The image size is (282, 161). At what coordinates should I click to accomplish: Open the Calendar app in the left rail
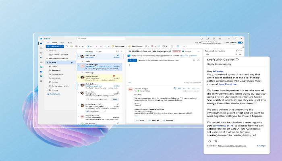[x=41, y=48]
